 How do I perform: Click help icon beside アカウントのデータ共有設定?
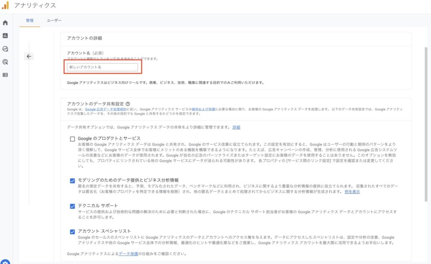pos(128,104)
